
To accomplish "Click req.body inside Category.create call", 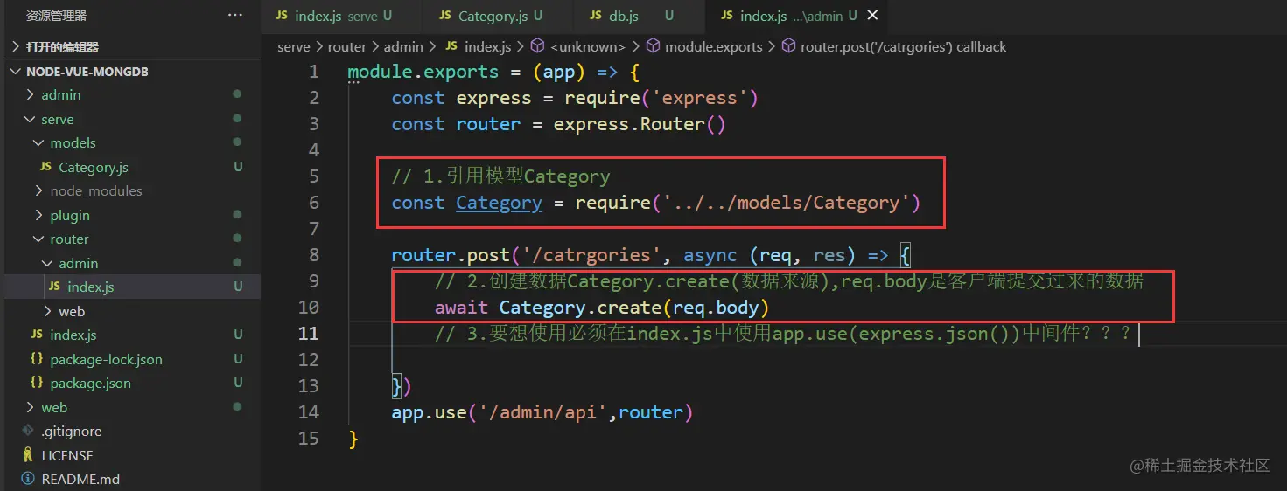I will (x=715, y=308).
